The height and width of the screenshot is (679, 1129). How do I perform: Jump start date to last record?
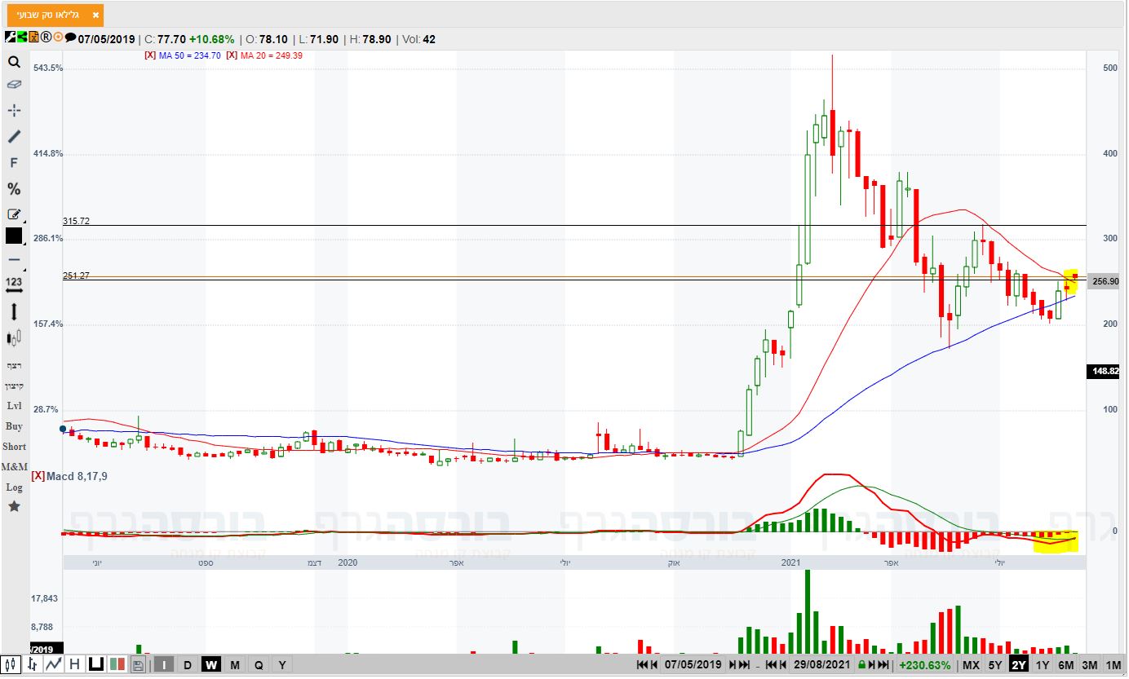tap(744, 665)
